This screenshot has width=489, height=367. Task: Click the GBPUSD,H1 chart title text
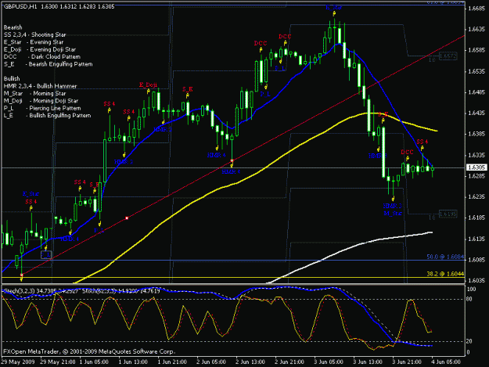point(20,6)
